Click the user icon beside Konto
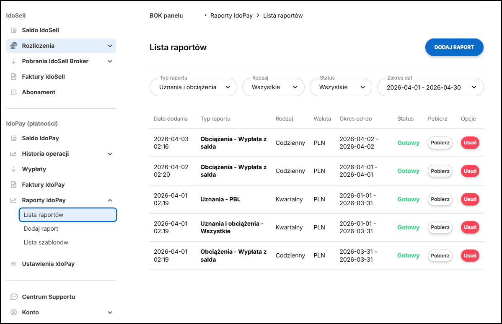The height and width of the screenshot is (324, 502). coord(14,312)
